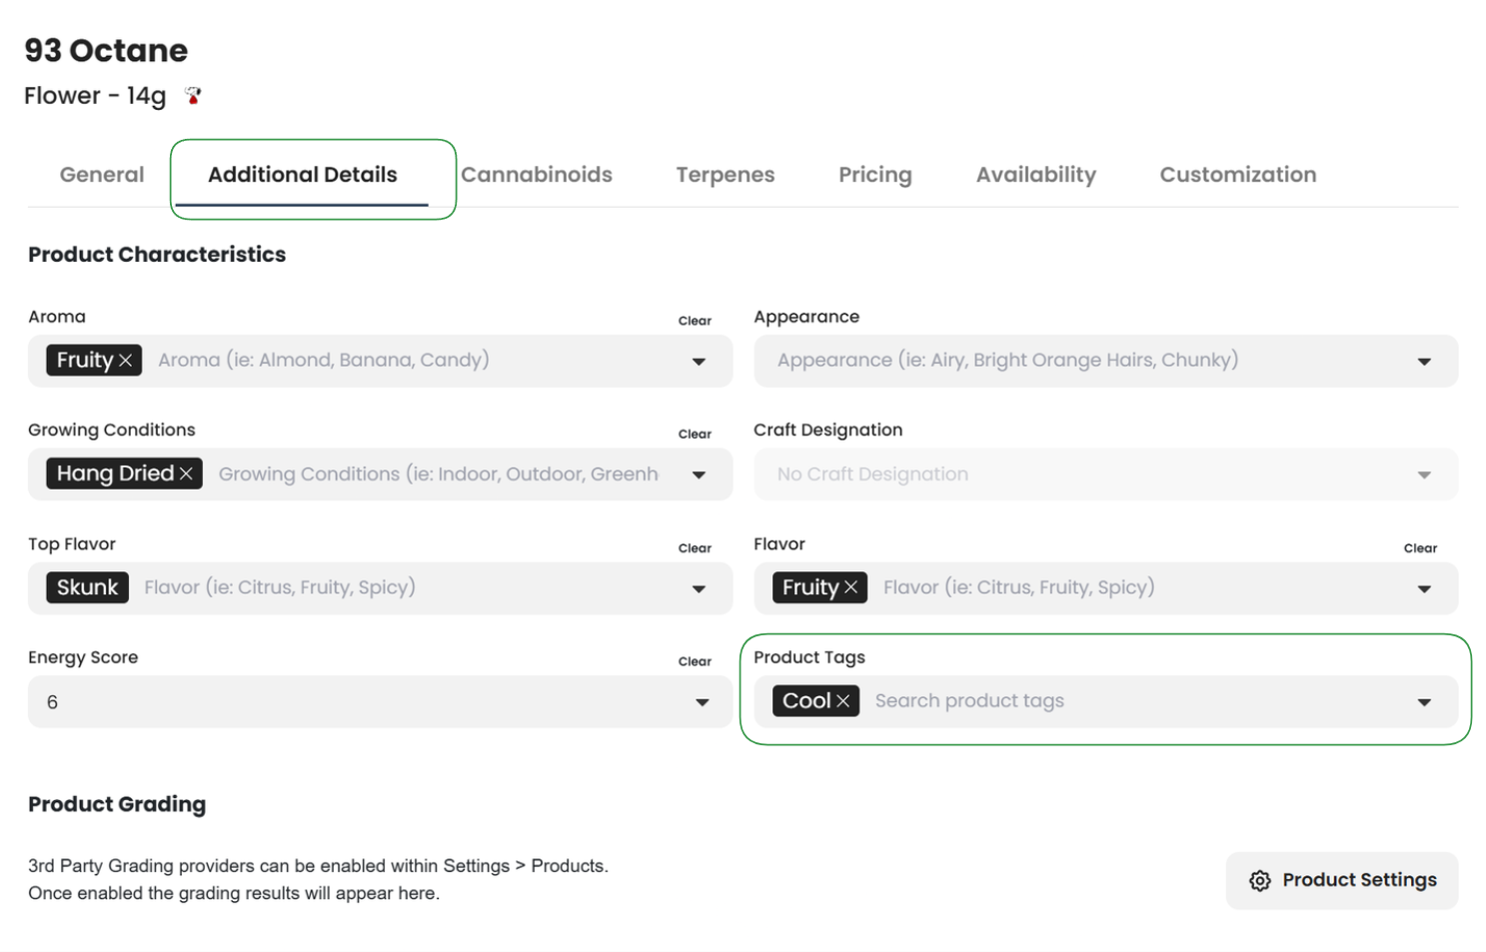This screenshot has width=1486, height=952.
Task: Switch to the Cannabinoids tab
Action: pos(537,175)
